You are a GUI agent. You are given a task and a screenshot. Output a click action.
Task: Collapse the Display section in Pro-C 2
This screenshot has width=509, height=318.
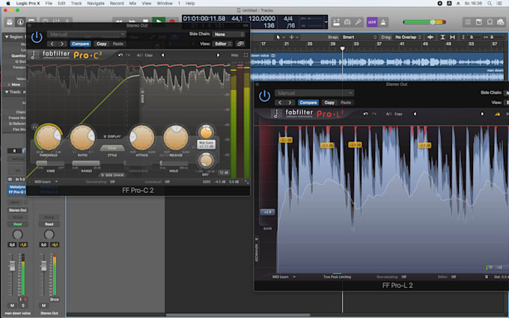click(112, 136)
